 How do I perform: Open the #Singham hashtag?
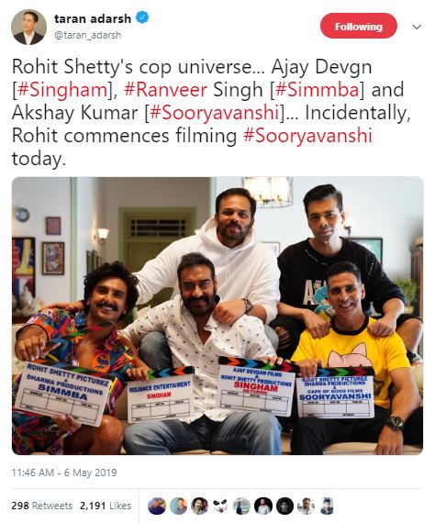(x=61, y=90)
